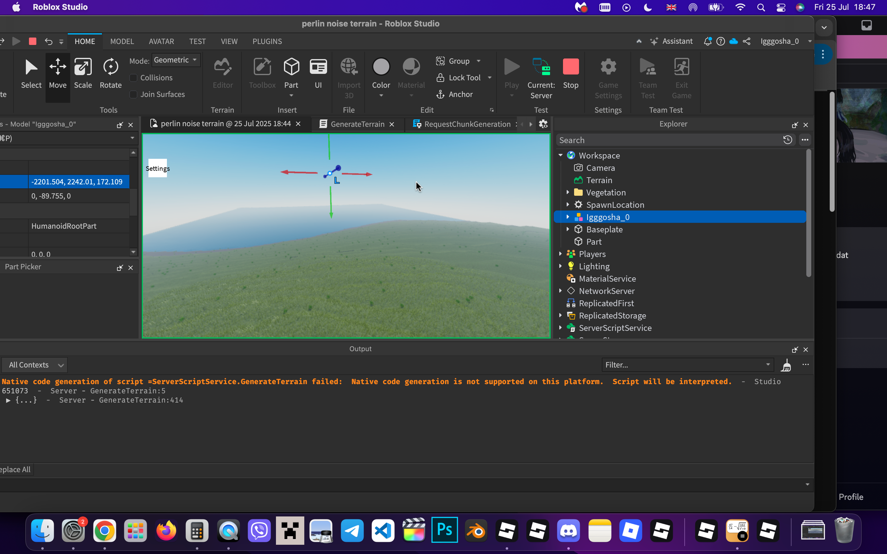Click the Settings button in viewport
This screenshot has height=554, width=887.
tap(158, 168)
